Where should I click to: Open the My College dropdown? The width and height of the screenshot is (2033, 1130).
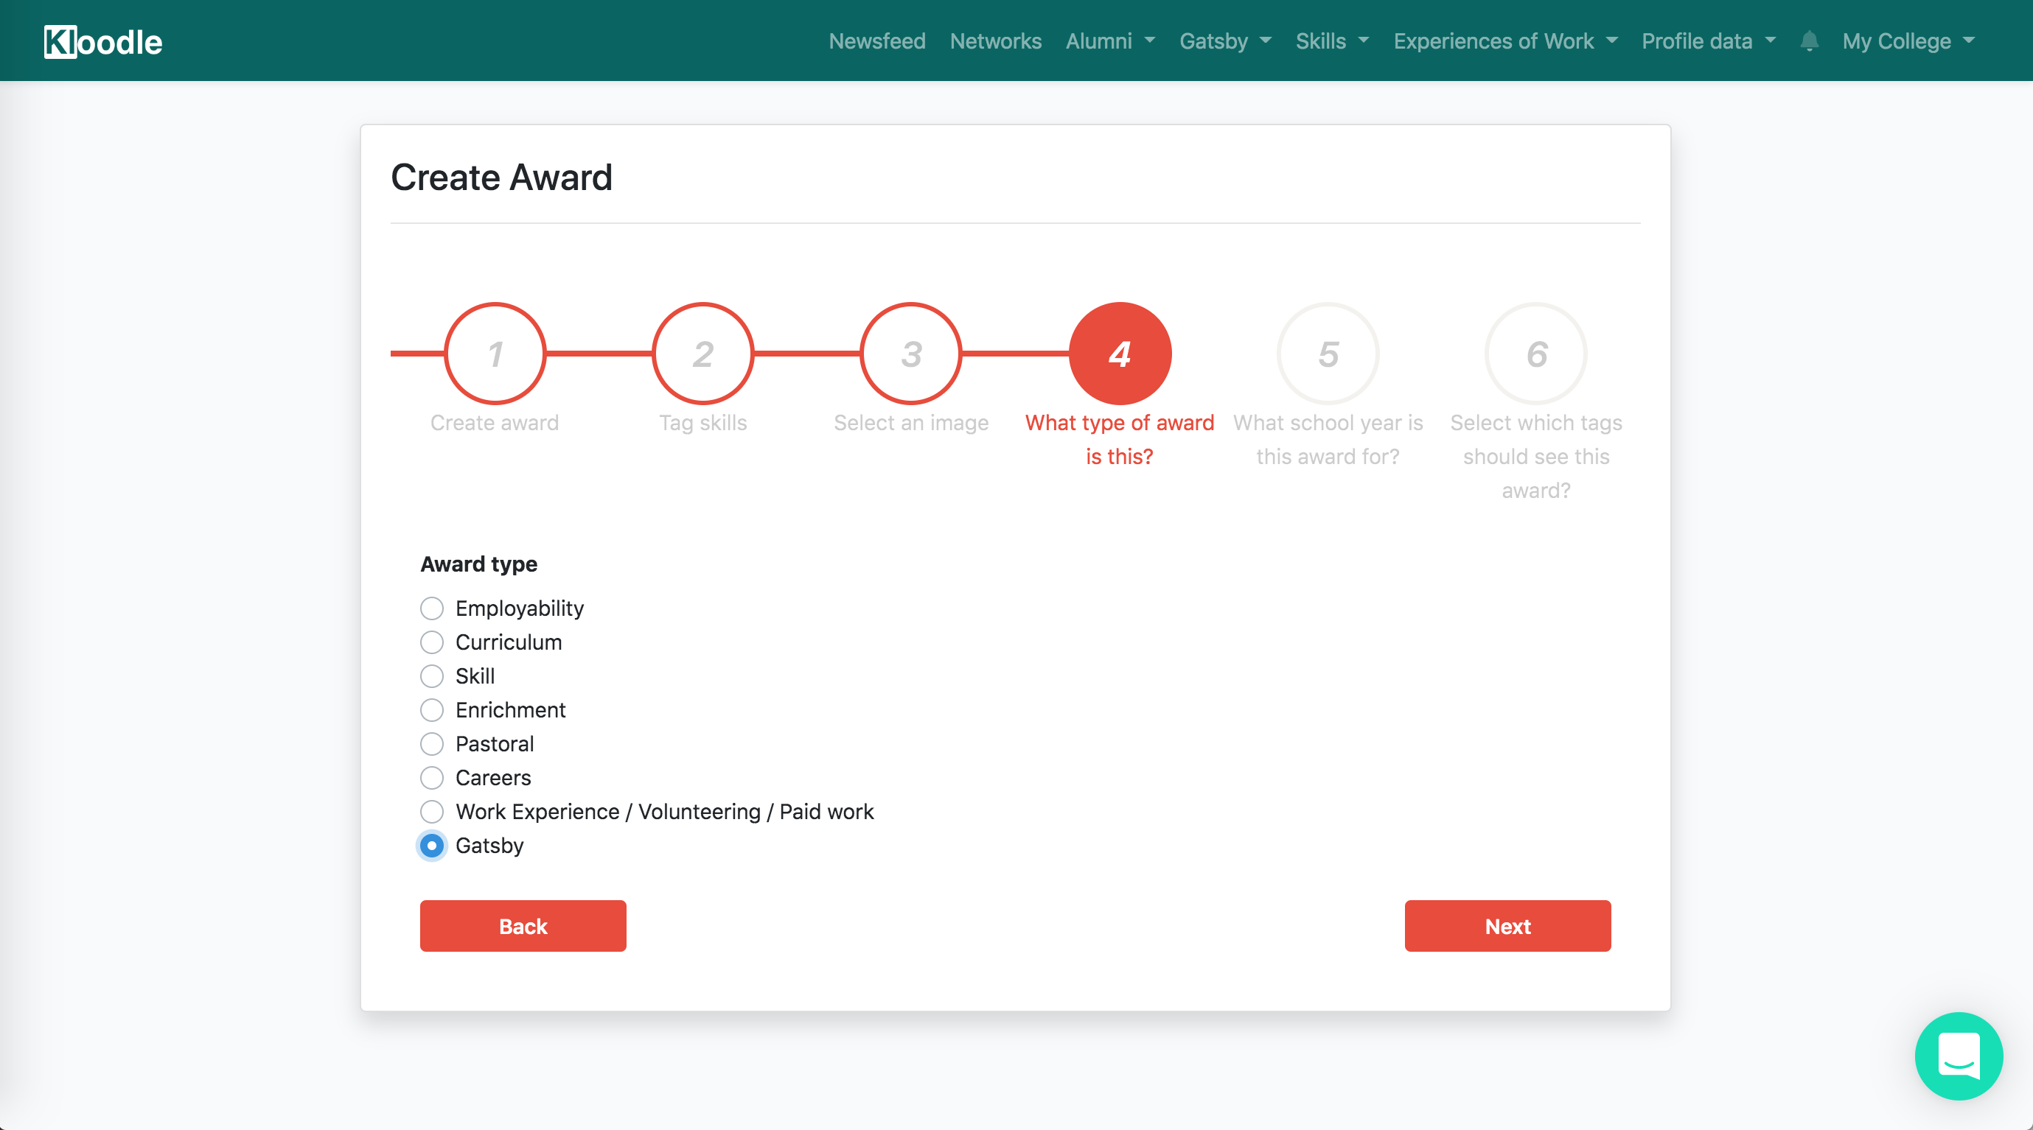[1908, 41]
